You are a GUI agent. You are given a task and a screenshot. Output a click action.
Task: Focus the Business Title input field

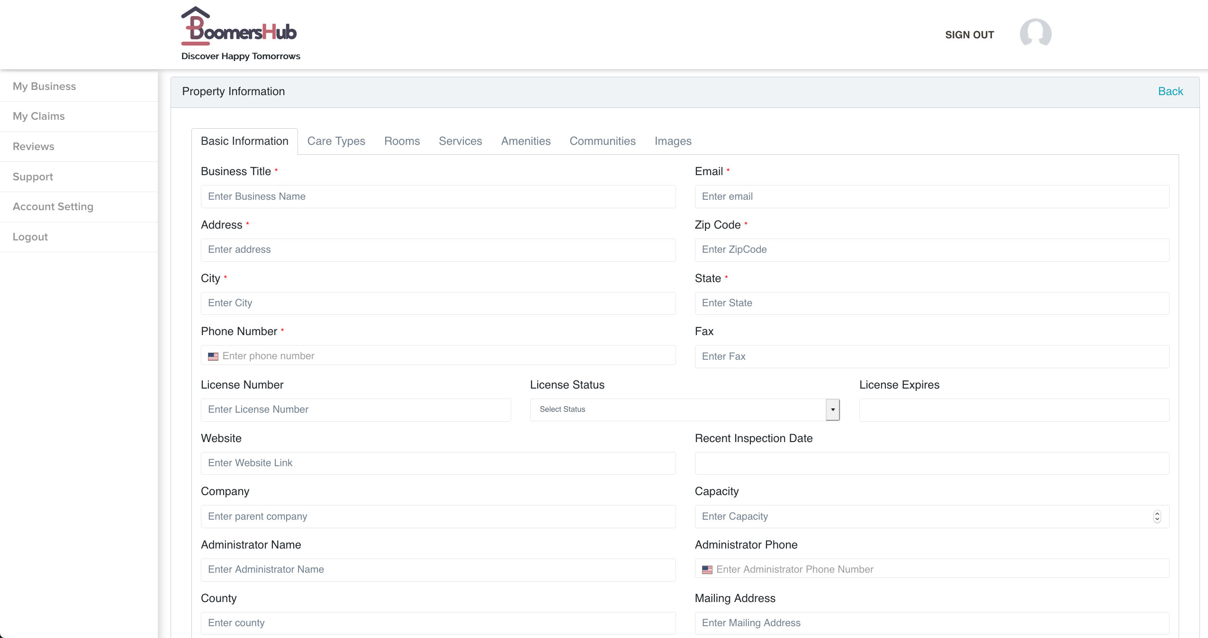point(438,196)
